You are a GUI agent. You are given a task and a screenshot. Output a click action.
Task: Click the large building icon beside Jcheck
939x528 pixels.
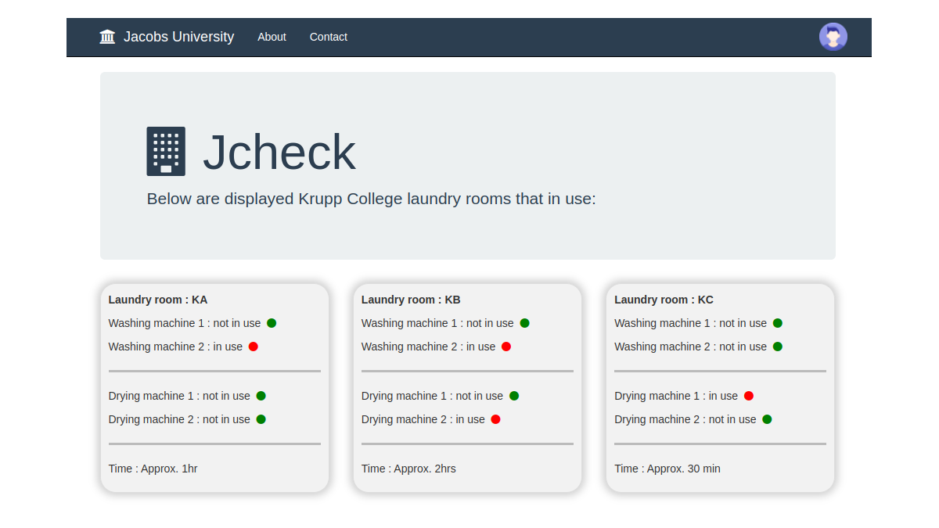tap(166, 151)
